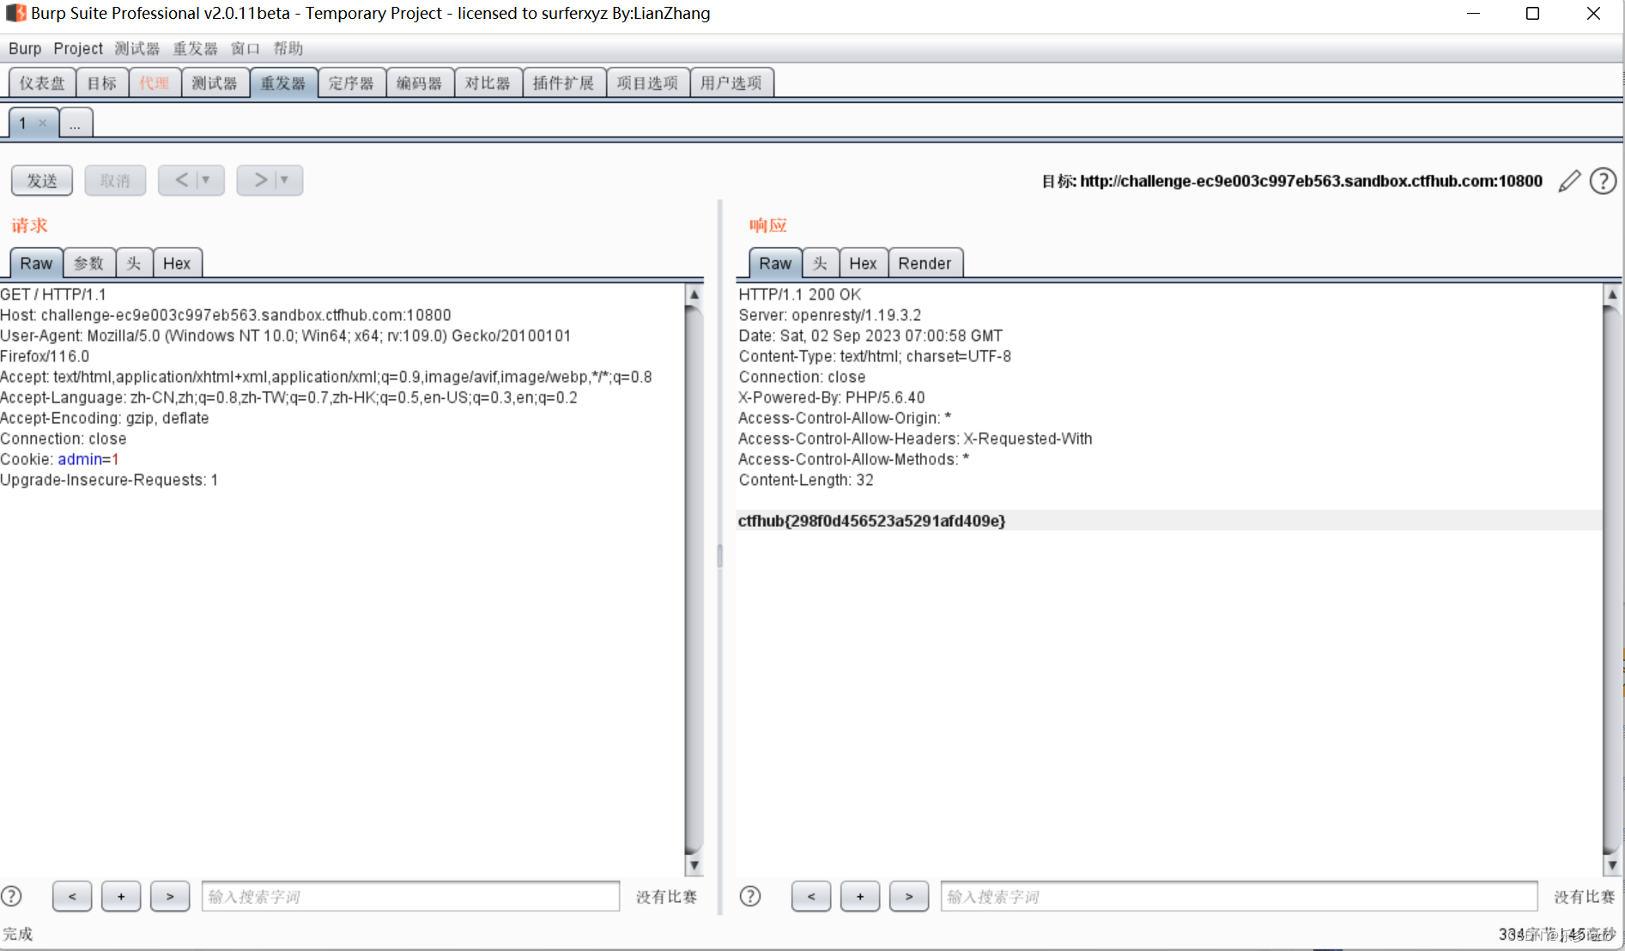
Task: Focus the response search input field
Action: [1239, 896]
